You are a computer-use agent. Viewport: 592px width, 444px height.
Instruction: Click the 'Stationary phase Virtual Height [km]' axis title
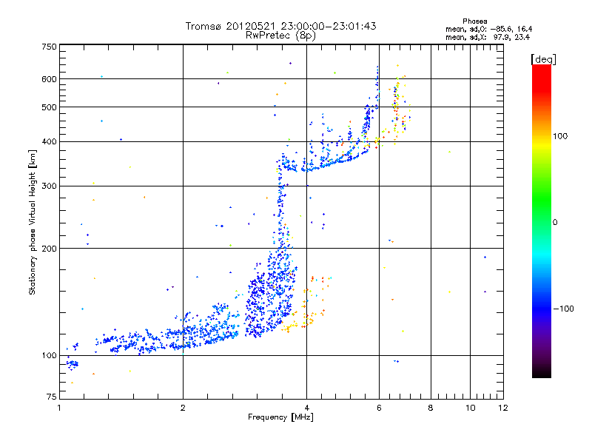[32, 223]
